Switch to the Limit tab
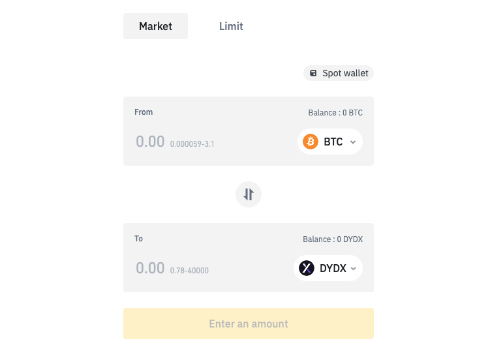Image resolution: width=503 pixels, height=364 pixels. point(231,26)
